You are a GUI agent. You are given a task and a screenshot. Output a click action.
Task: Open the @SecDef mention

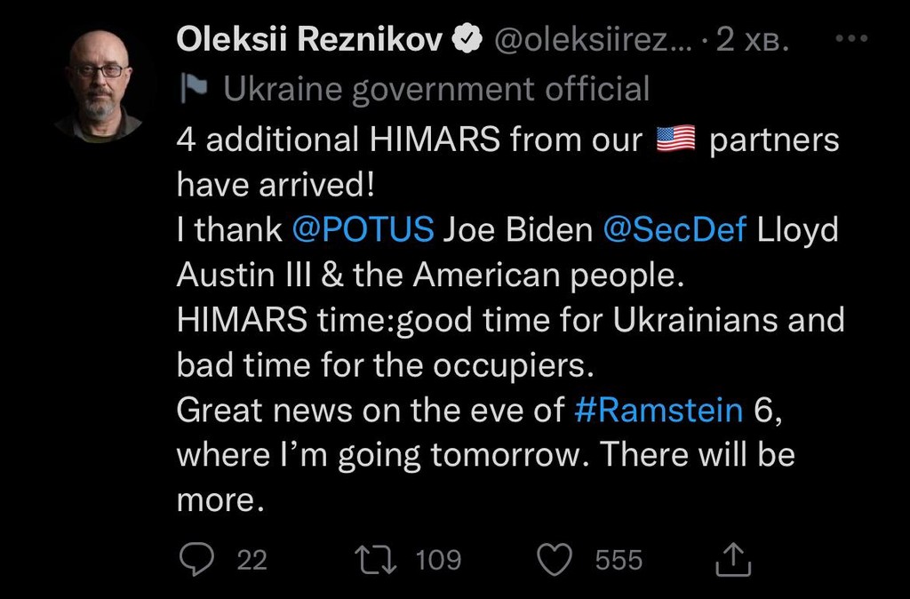pos(675,229)
